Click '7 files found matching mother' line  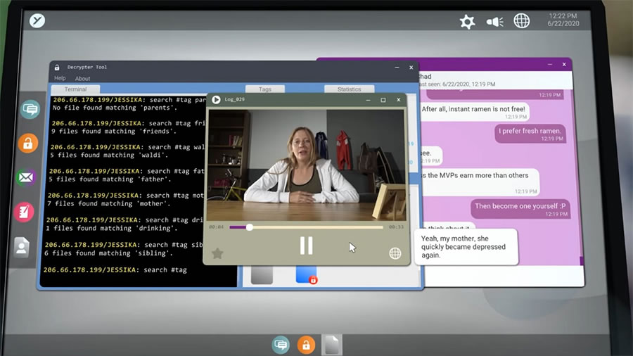pos(109,203)
